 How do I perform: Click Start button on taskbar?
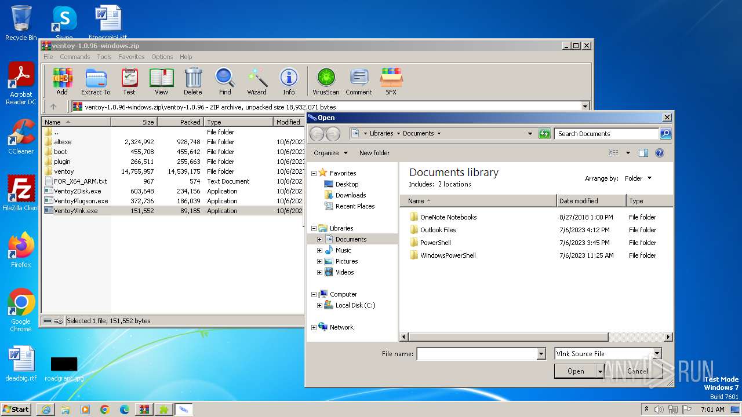(16, 409)
